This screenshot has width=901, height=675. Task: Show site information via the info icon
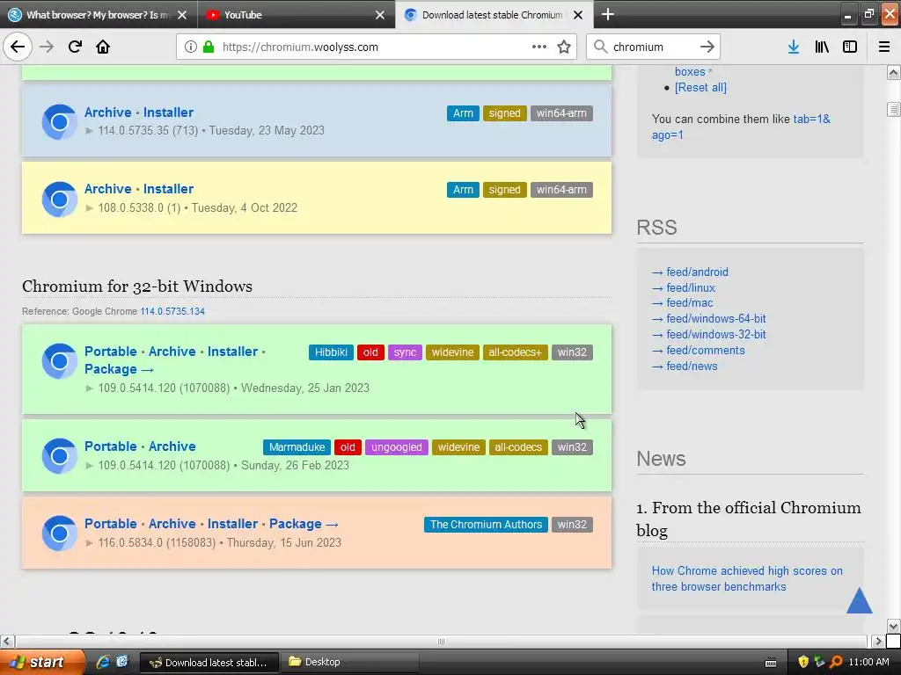191,47
